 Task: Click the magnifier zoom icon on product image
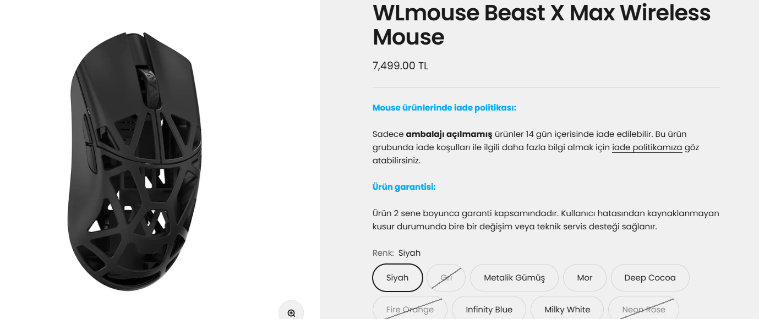click(x=291, y=313)
